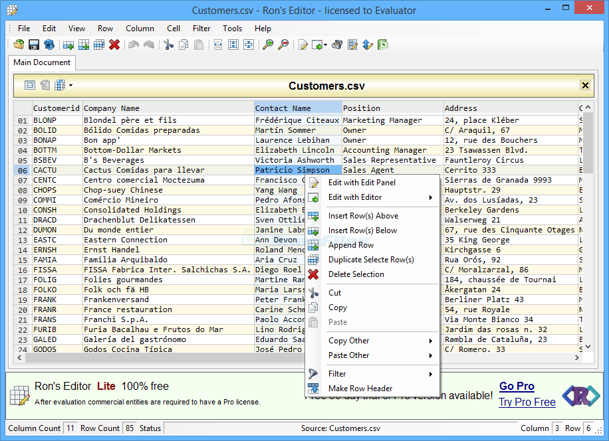Follow the Go Pro link
Viewport: 609px width, 441px height.
(517, 387)
